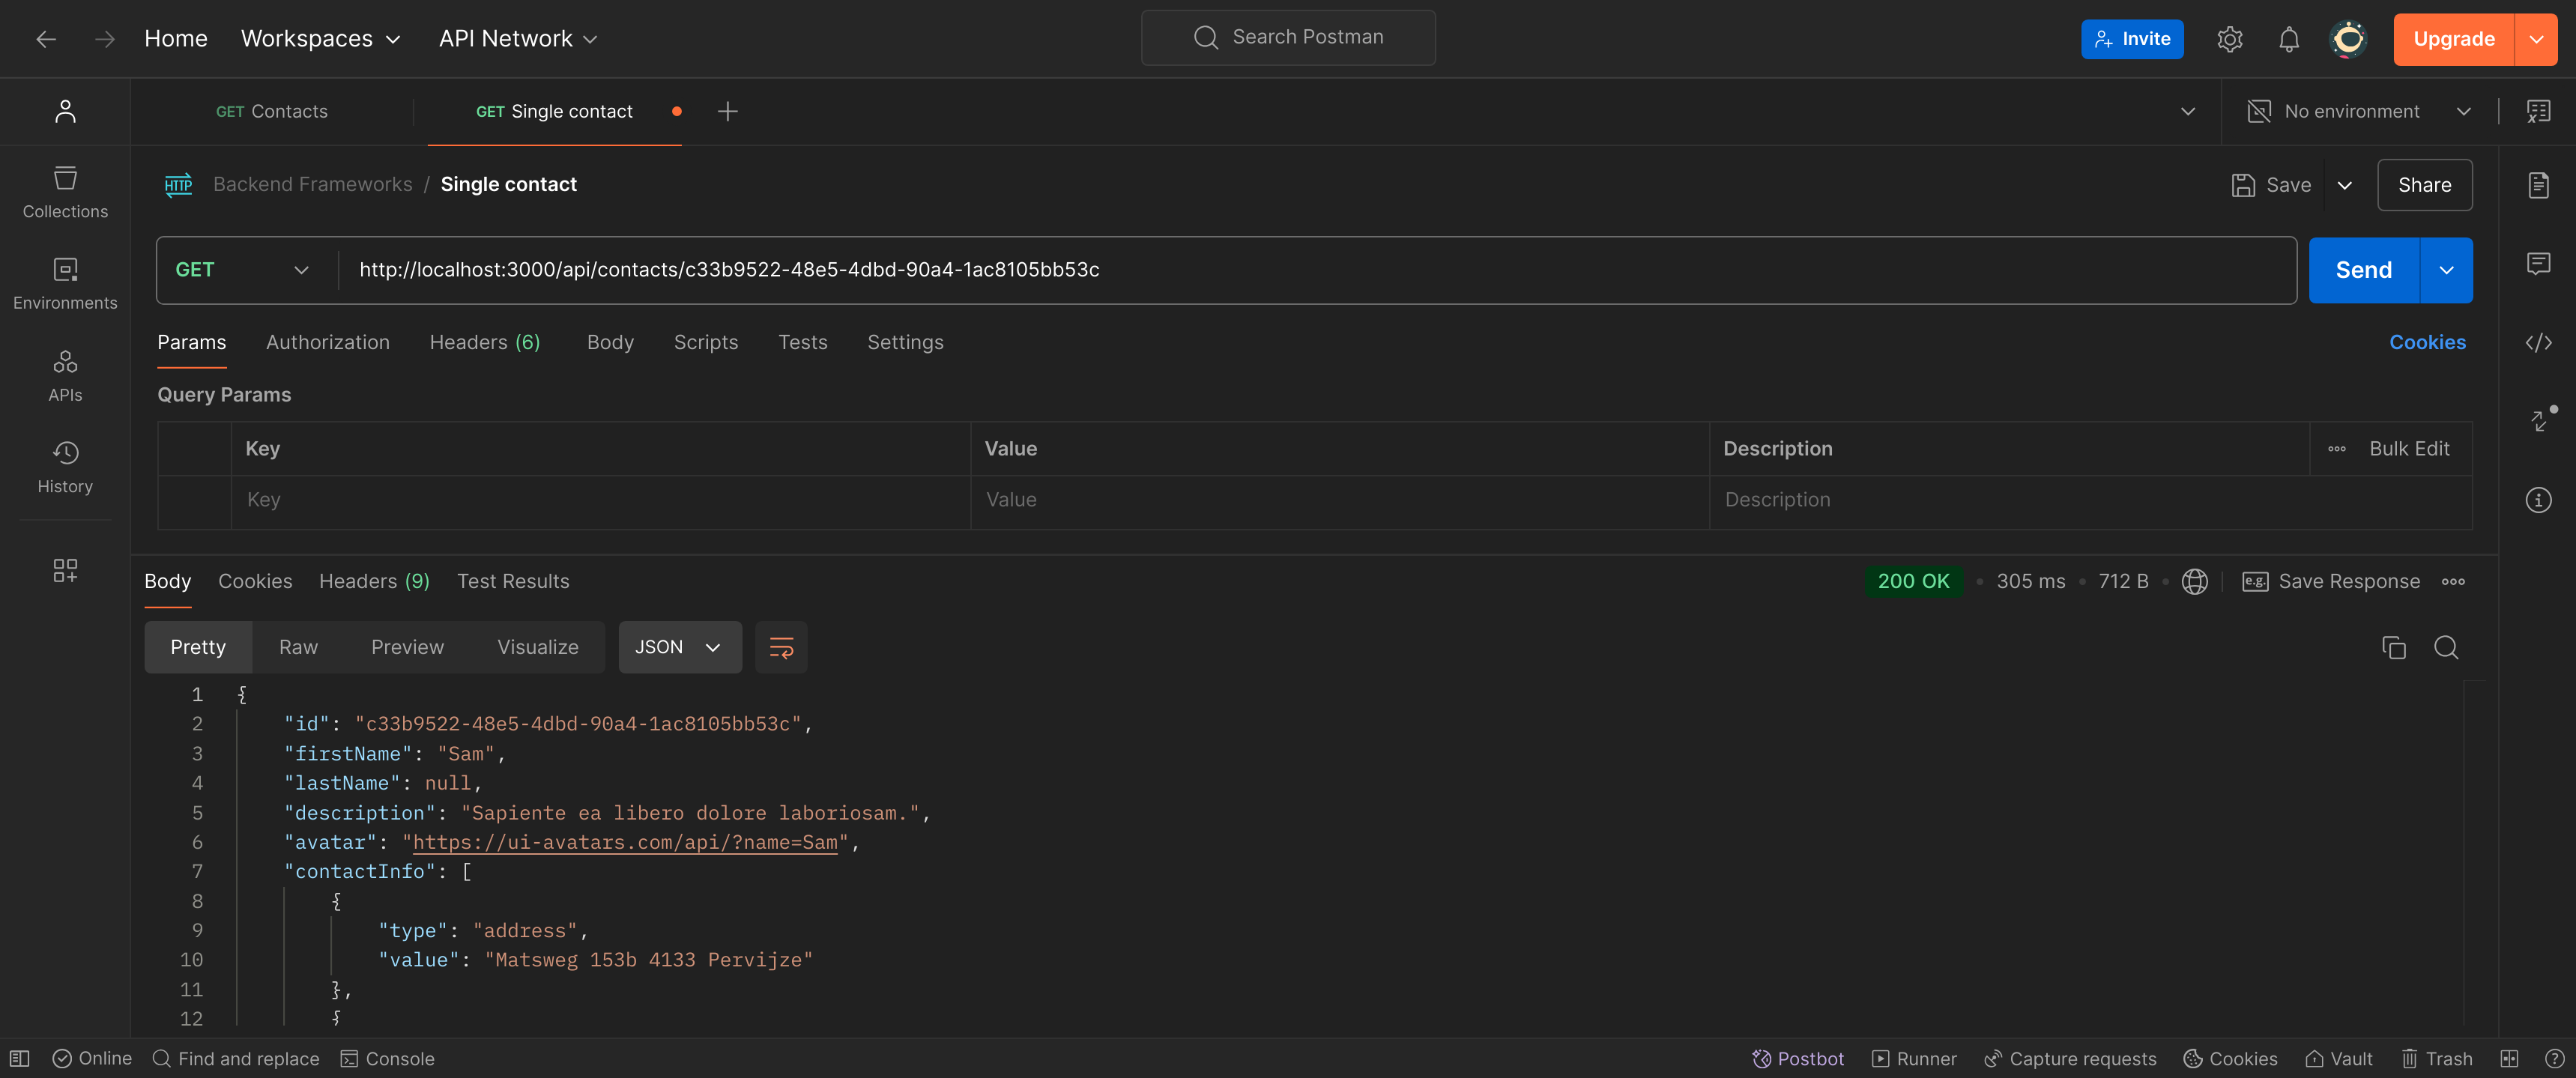Click the code snippet icon

(2538, 343)
